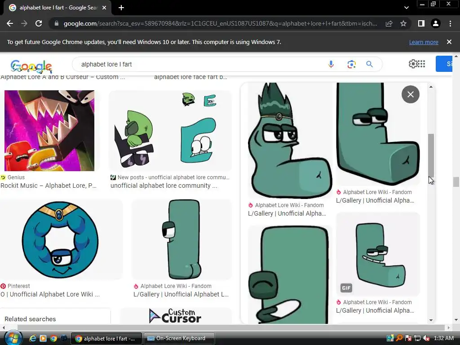Click the Related searches heading
This screenshot has height=345, width=460.
click(x=30, y=319)
